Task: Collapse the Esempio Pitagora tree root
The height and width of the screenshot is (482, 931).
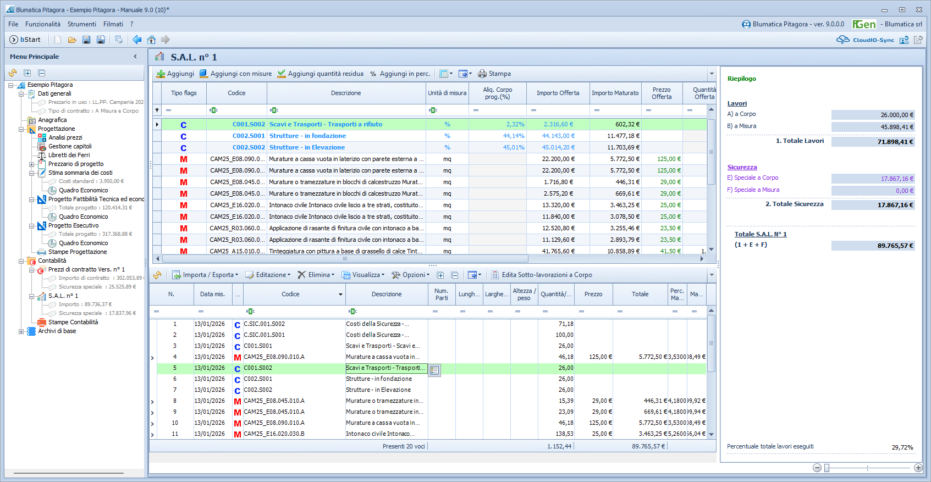Action: (x=11, y=85)
